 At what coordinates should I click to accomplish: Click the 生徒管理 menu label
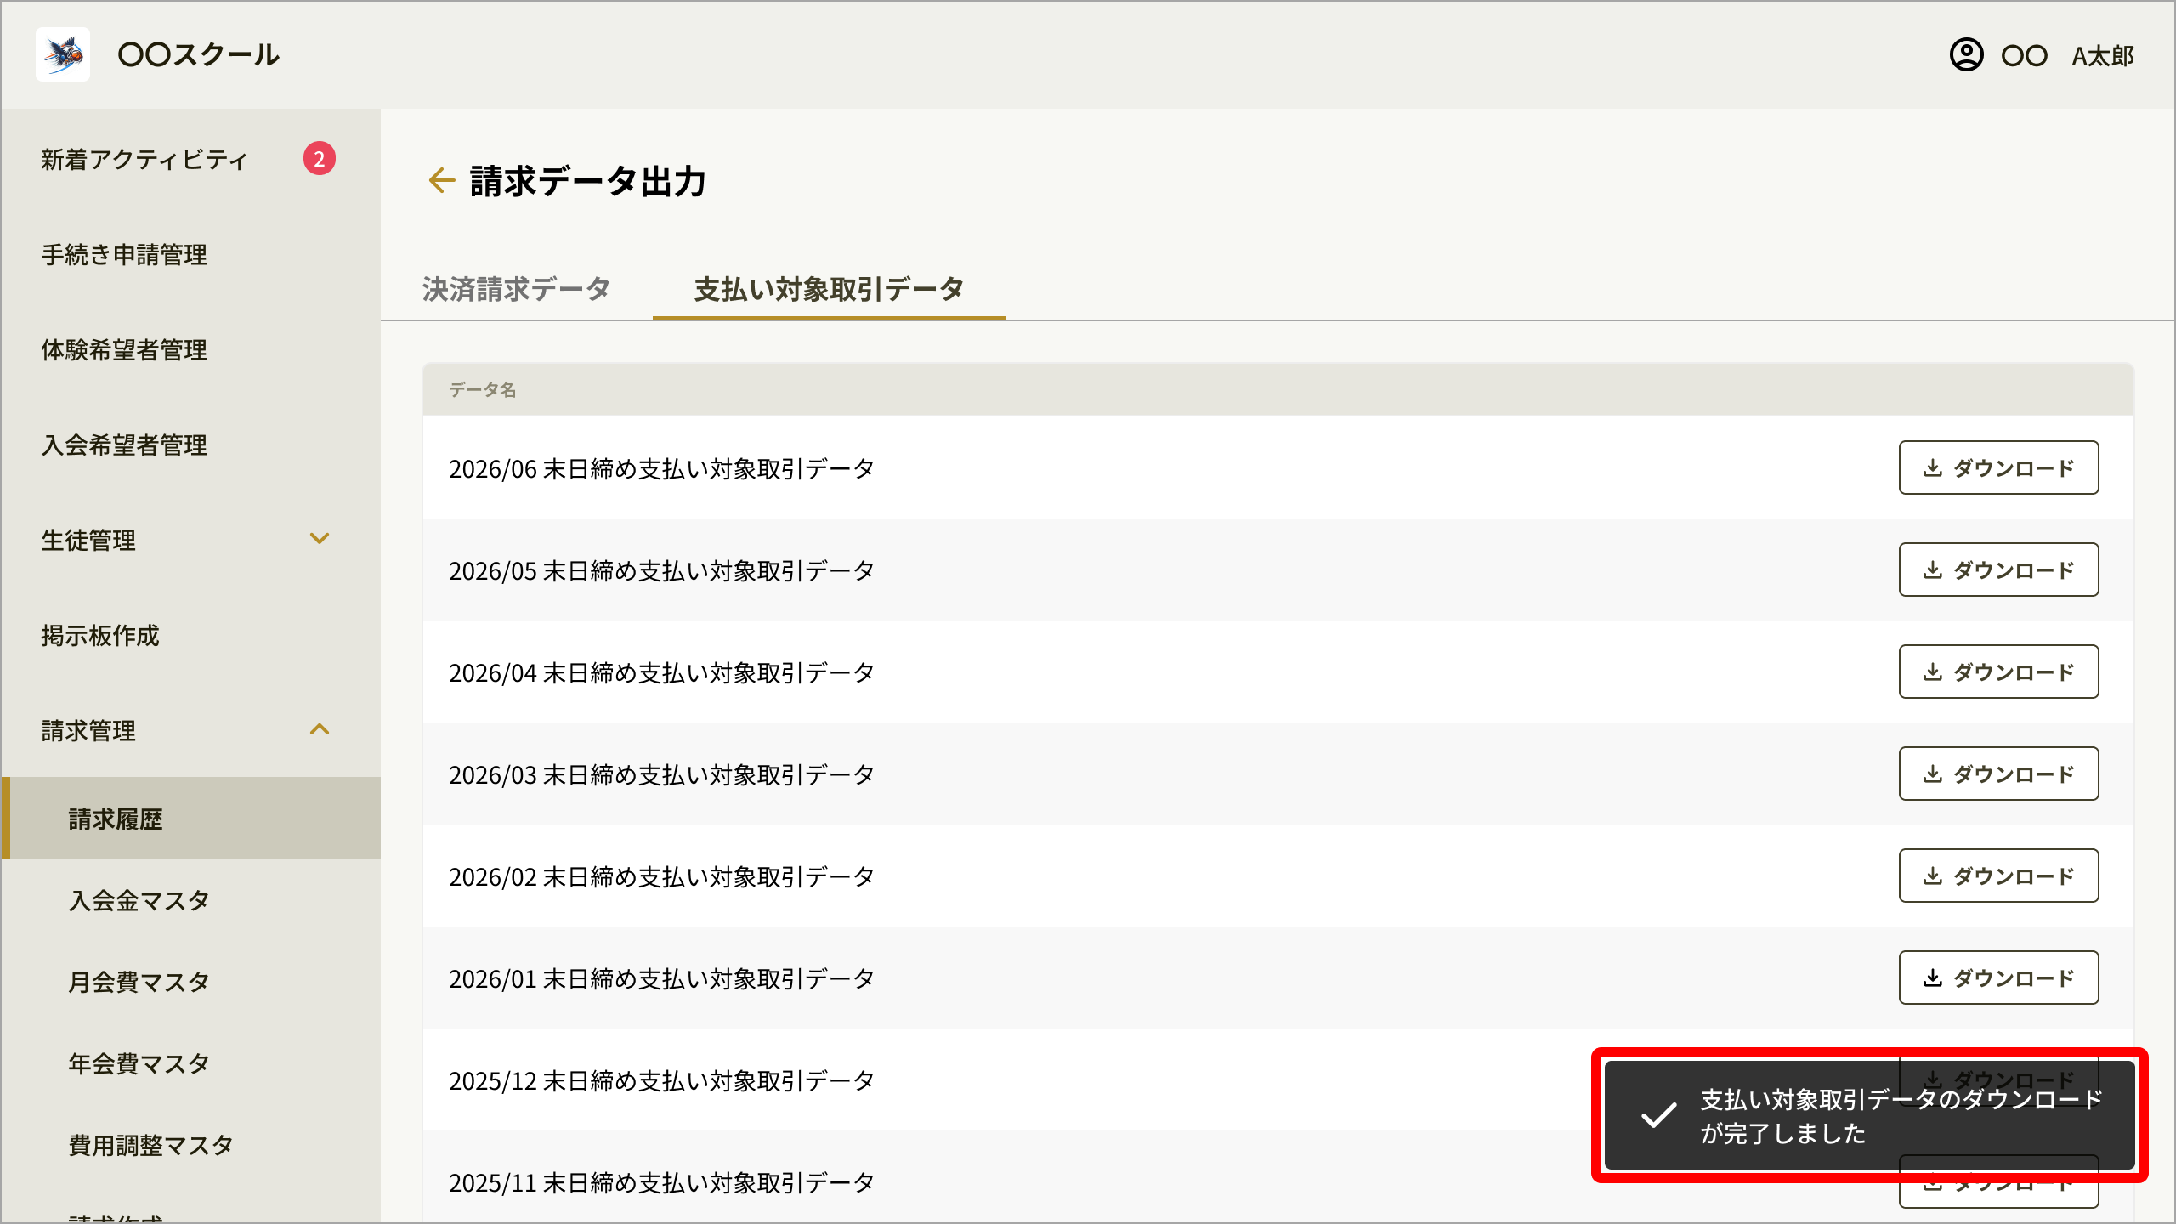pos(88,540)
